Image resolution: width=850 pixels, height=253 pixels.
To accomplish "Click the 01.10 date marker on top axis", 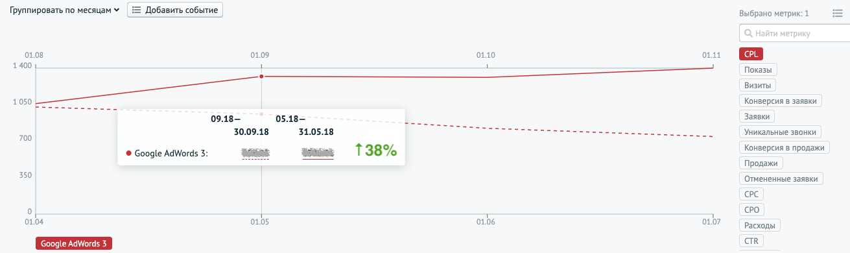I will [486, 56].
